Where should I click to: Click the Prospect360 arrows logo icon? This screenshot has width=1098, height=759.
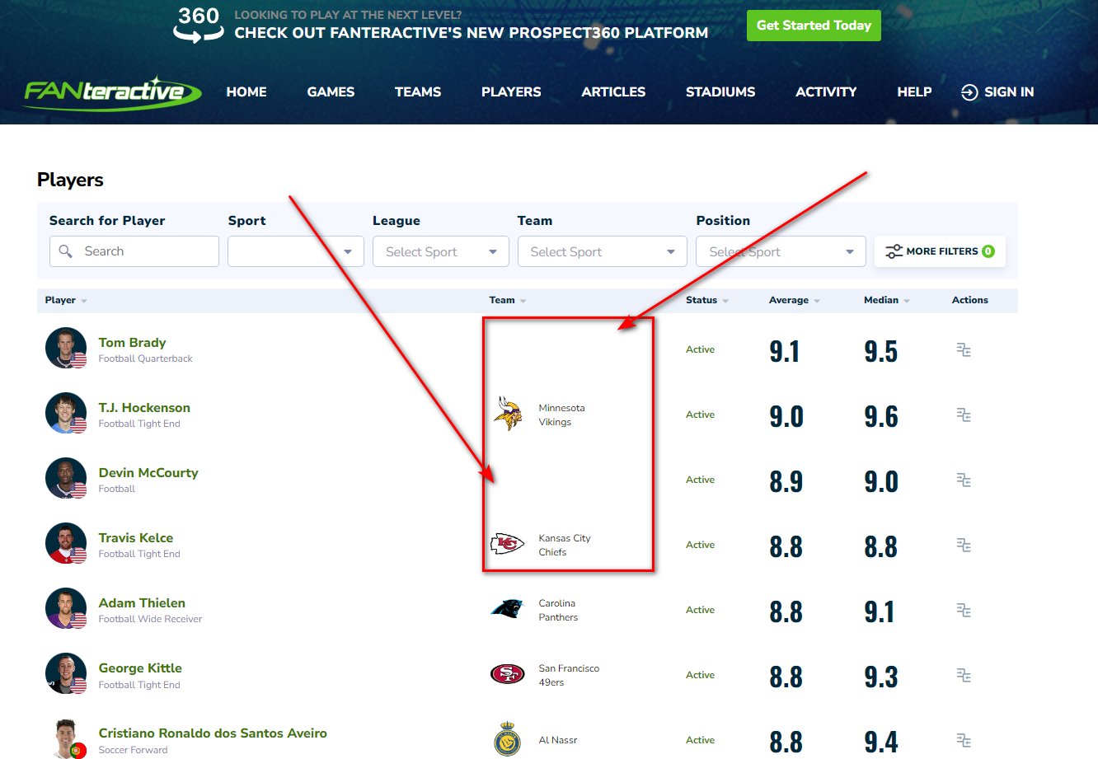[199, 24]
